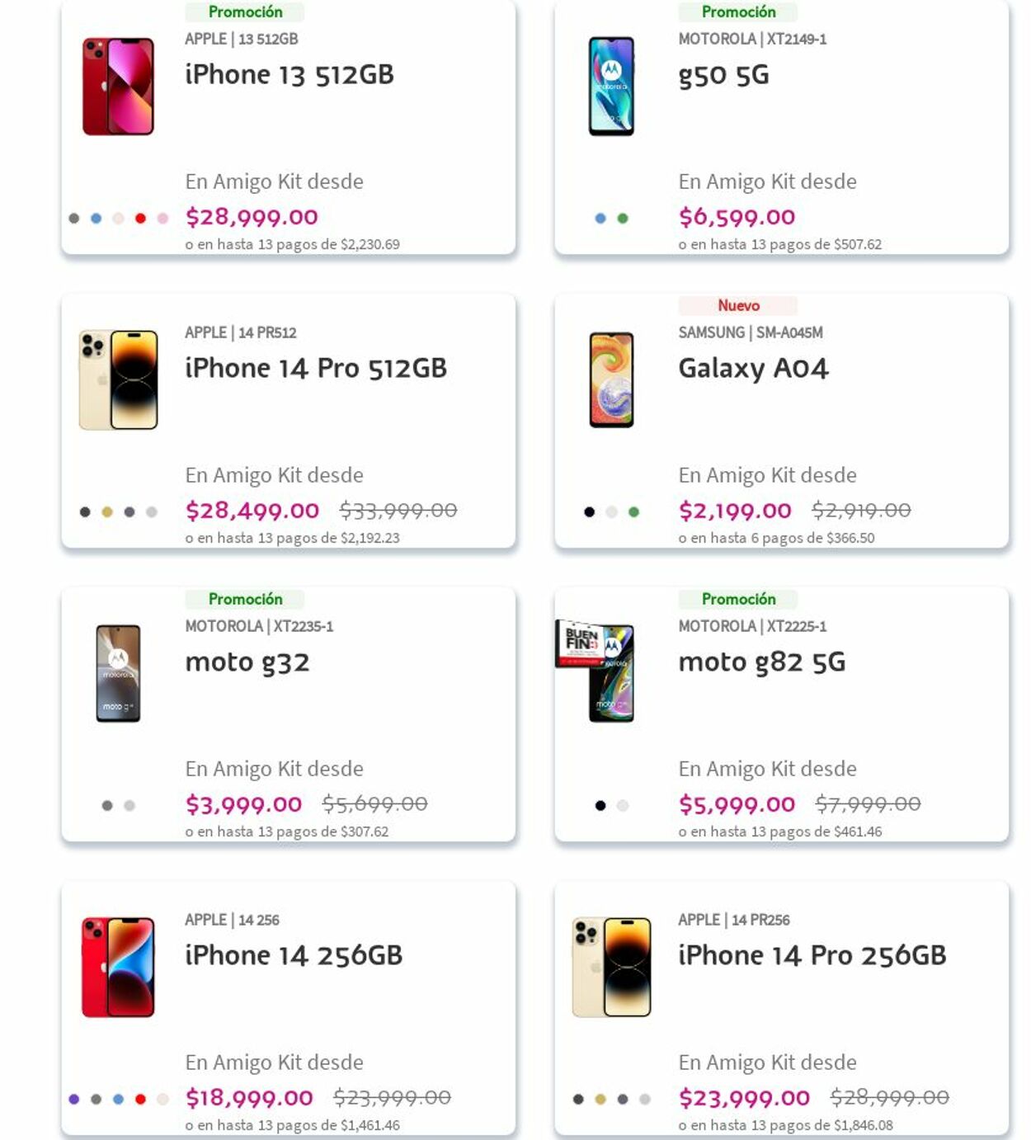This screenshot has height=1140, width=1031.
Task: Select gold color dot for iPhone 14 Pro 512GB
Action: (x=107, y=512)
